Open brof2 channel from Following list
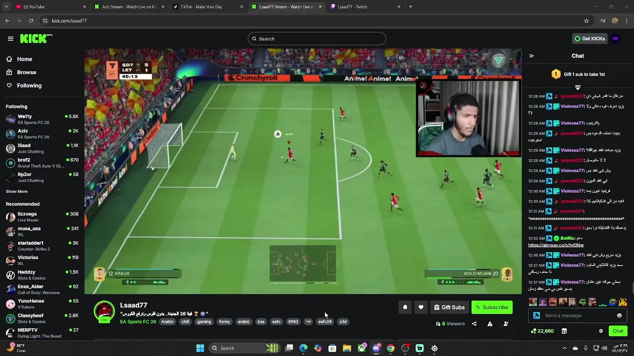Screen dimensions: 634x356 pyautogui.click(x=42, y=163)
